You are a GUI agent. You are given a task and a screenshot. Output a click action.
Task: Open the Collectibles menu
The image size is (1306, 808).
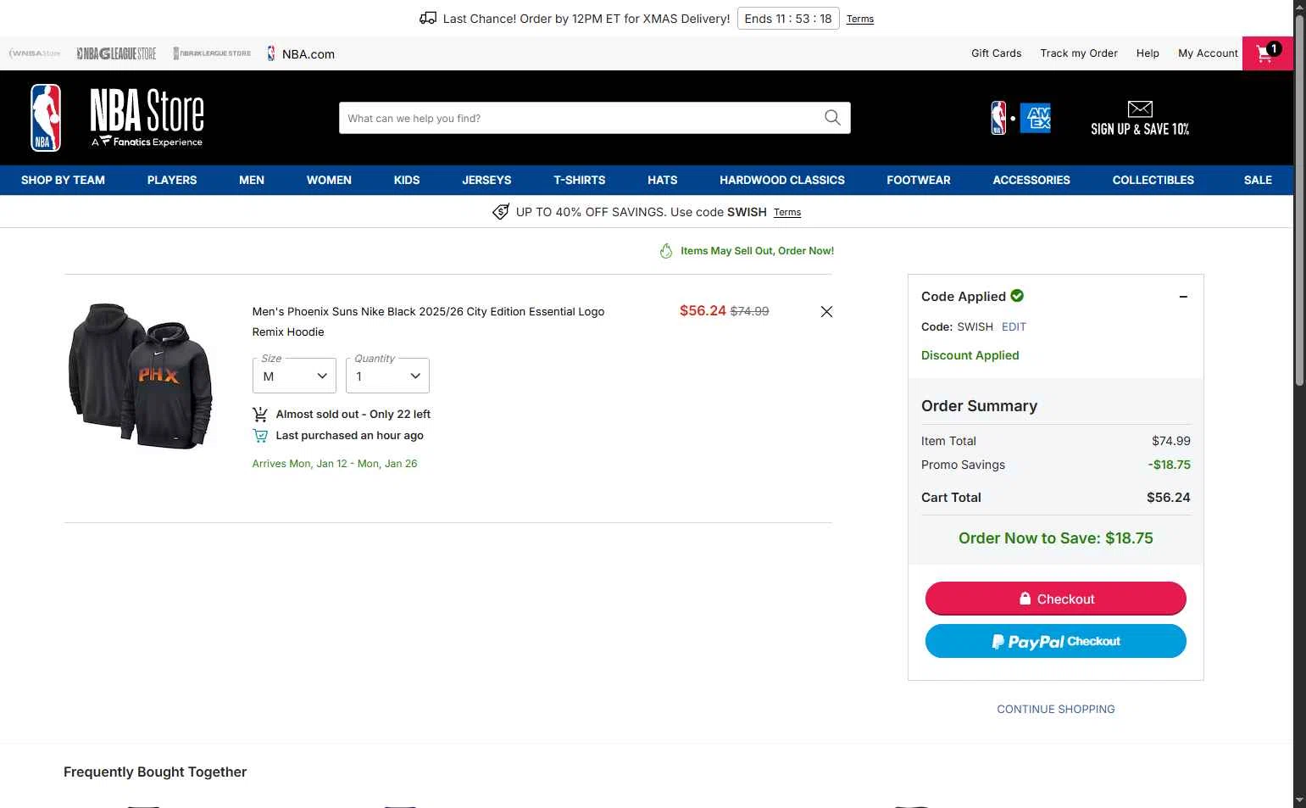tap(1153, 180)
